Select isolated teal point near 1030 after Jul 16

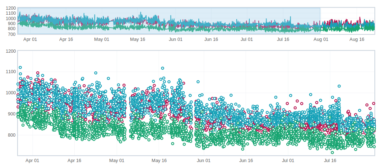point(339,86)
